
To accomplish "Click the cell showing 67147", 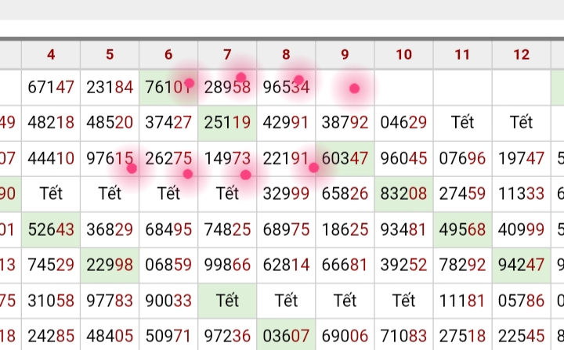I will (51, 87).
